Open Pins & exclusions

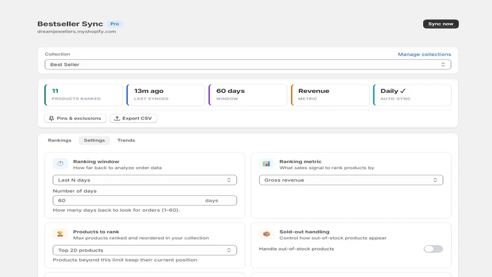tap(75, 118)
